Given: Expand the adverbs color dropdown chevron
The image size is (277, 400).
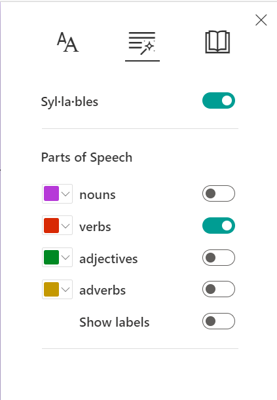Looking at the screenshot, I should tap(65, 289).
